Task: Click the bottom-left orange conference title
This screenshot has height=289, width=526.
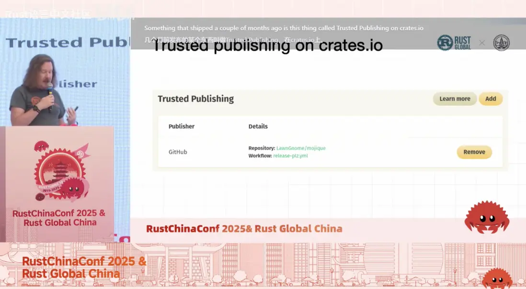Action: [84, 267]
